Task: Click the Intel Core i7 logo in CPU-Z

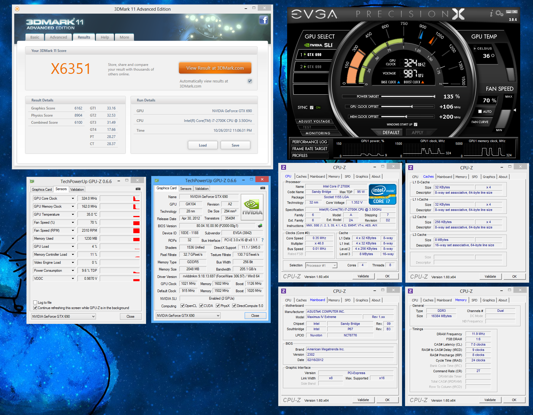Action: coord(382,194)
